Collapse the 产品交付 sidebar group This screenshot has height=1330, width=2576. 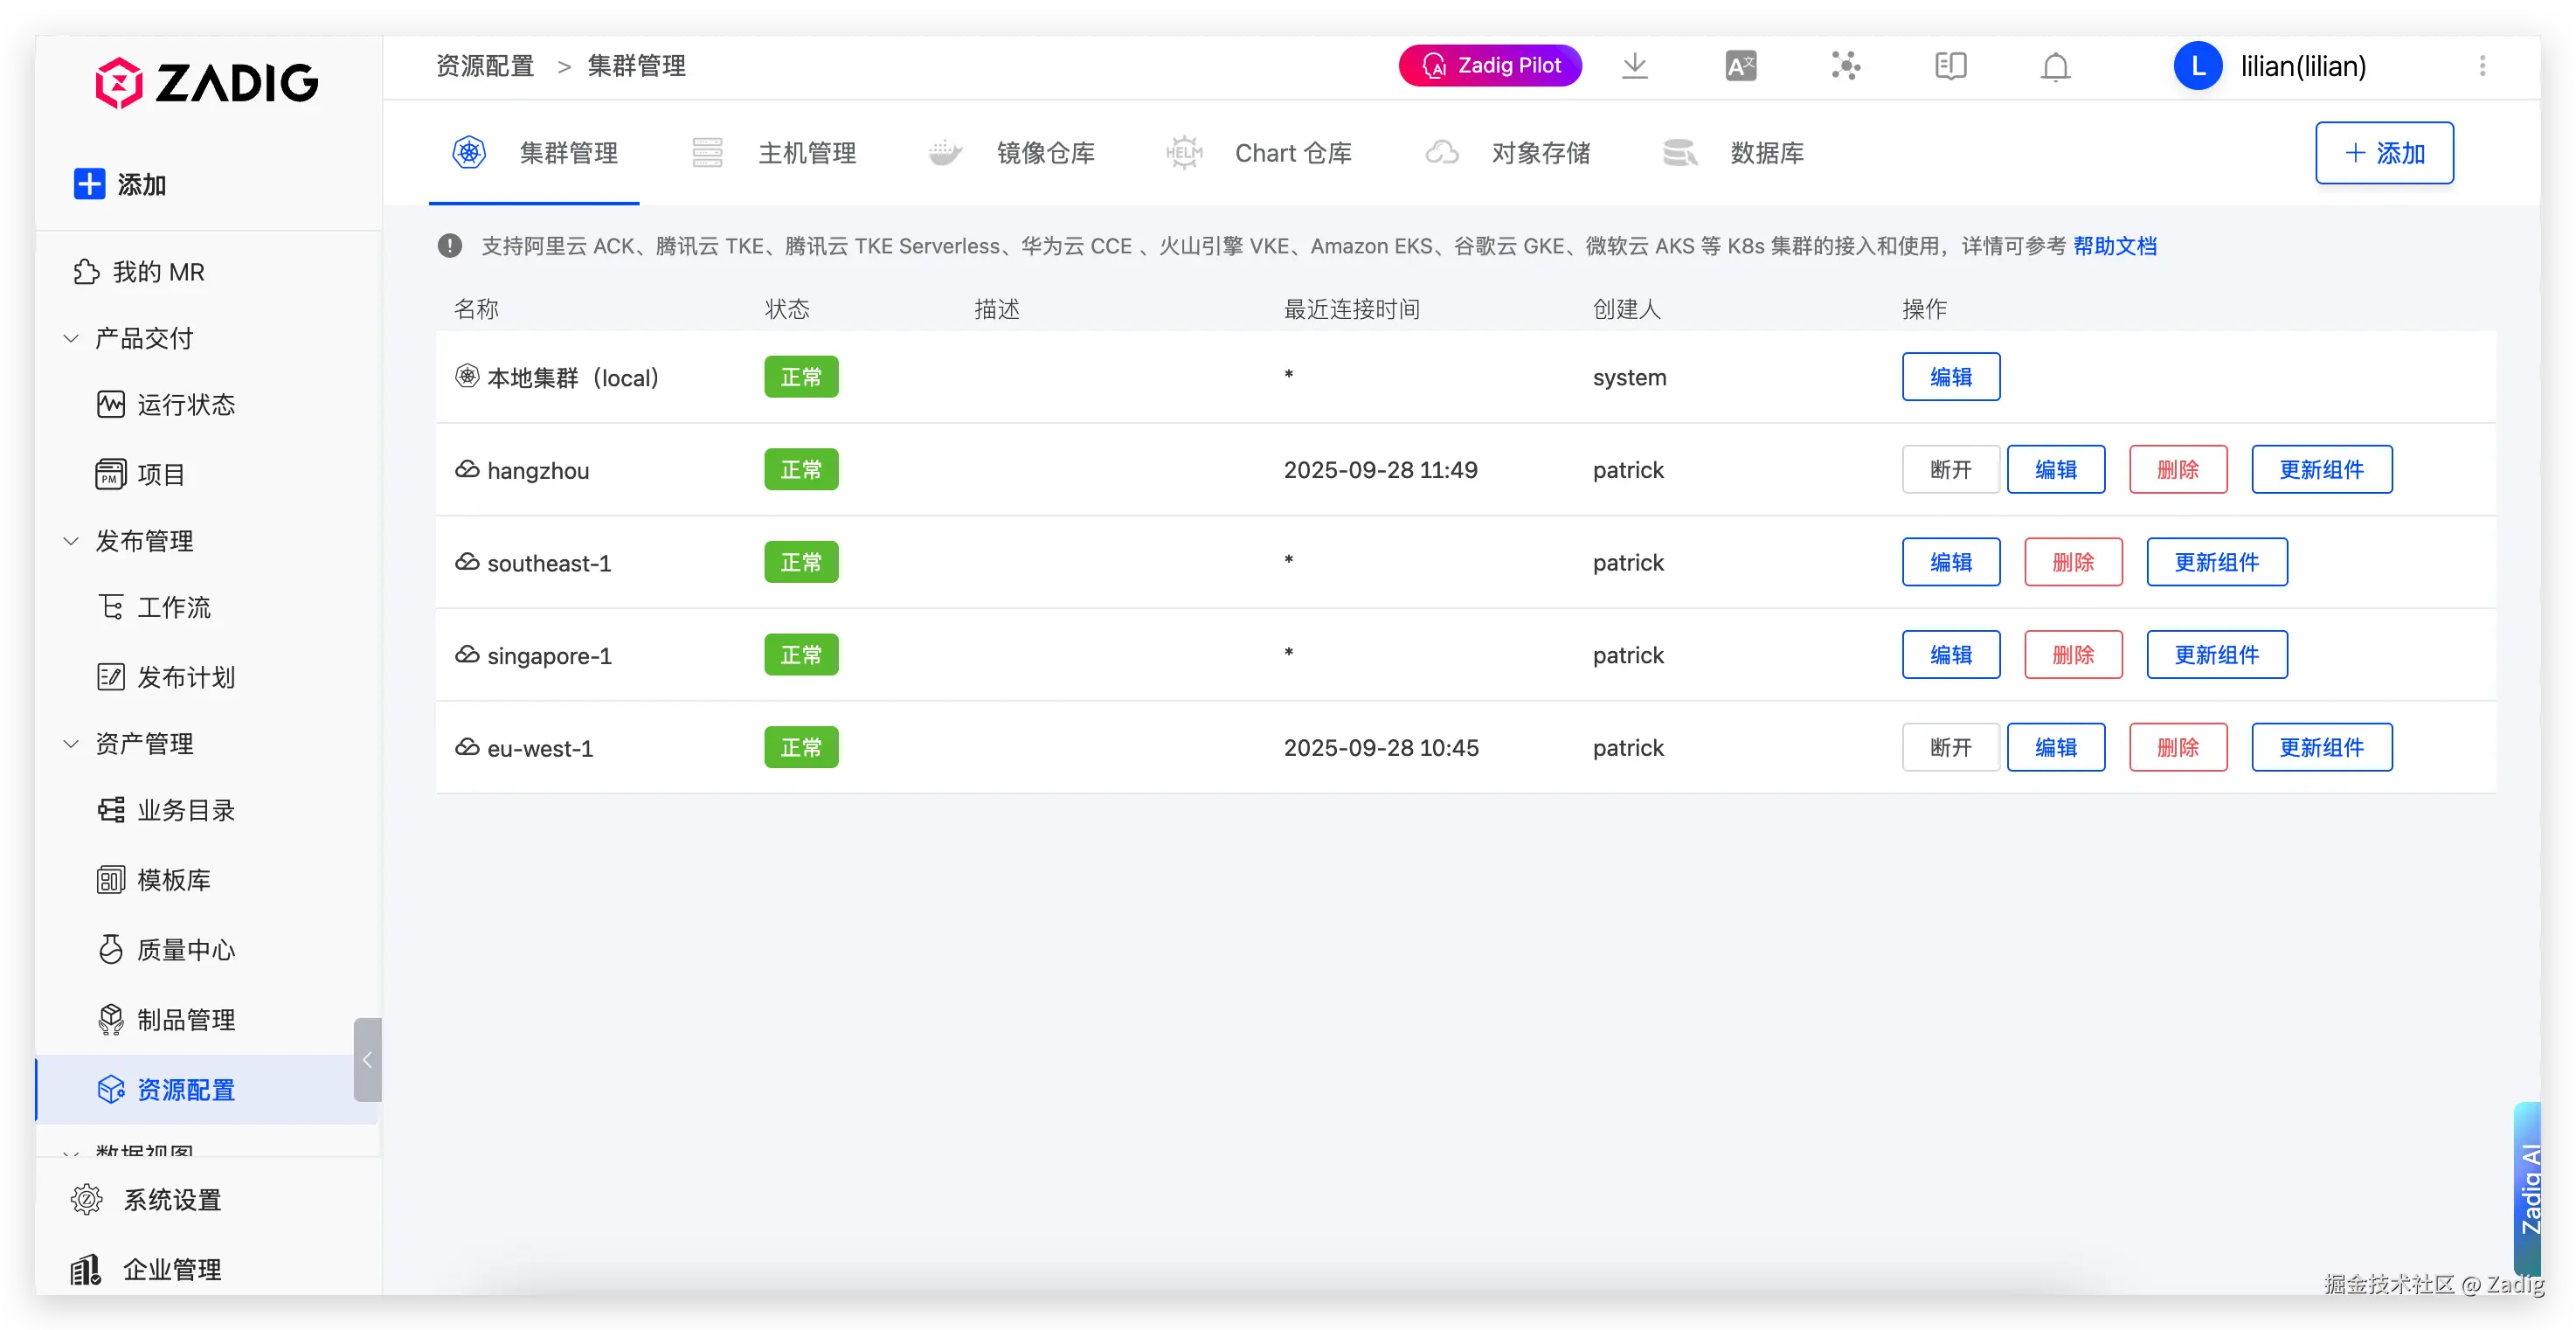(71, 339)
